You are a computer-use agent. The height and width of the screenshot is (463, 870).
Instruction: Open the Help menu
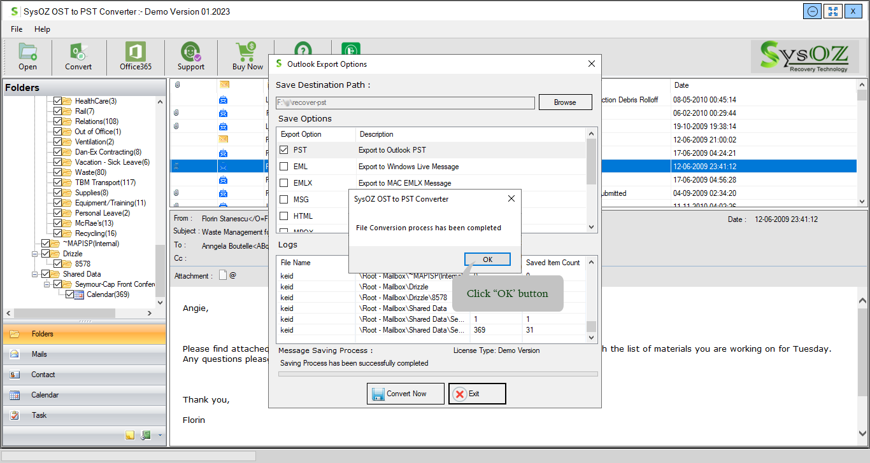coord(42,29)
